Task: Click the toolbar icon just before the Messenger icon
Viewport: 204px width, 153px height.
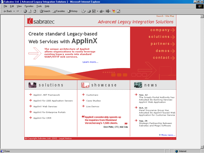Action: (108, 11)
